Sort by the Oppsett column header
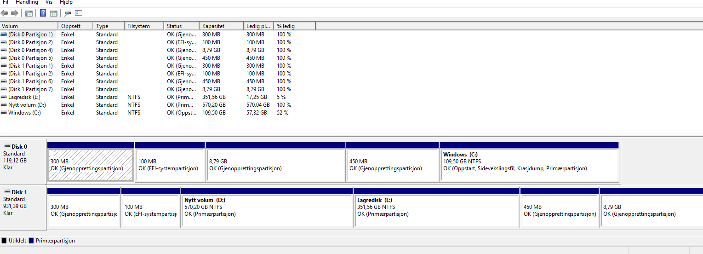The height and width of the screenshot is (254, 703). [x=75, y=26]
